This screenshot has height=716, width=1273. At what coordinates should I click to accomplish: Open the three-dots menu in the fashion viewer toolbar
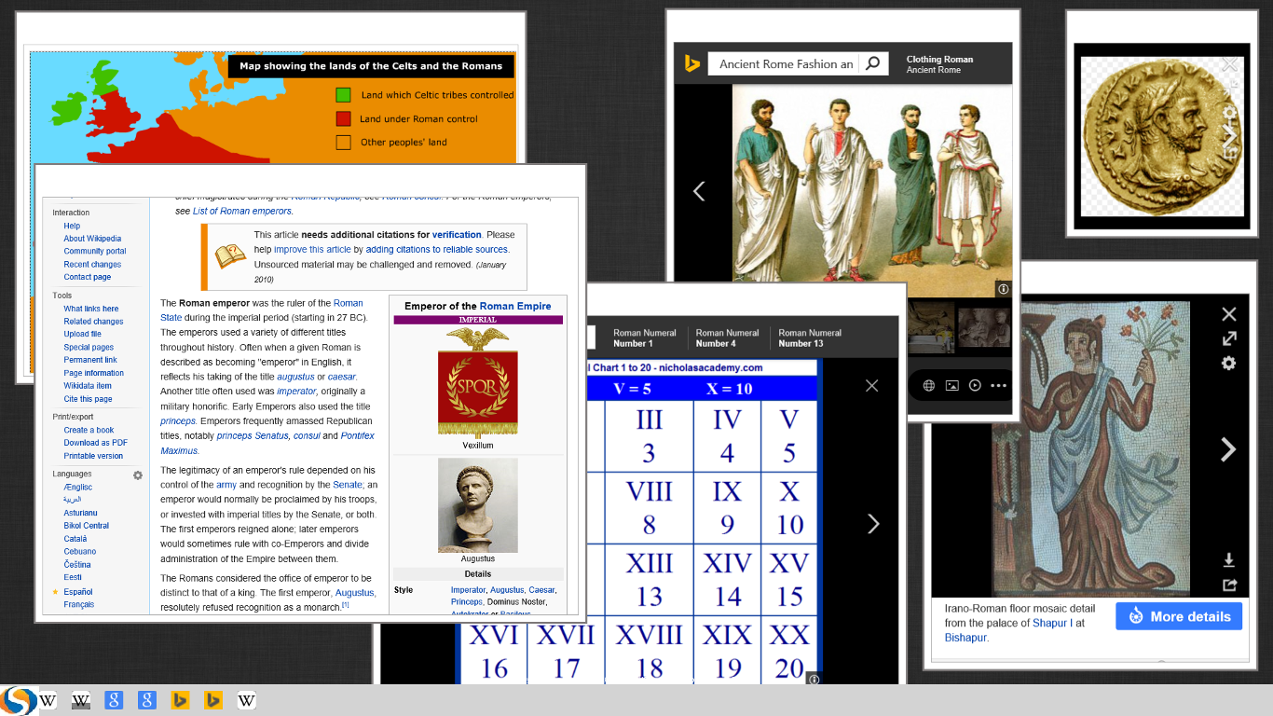999,385
